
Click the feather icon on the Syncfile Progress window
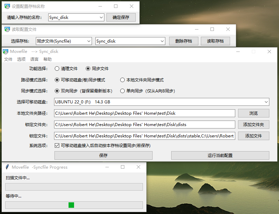point(8,167)
